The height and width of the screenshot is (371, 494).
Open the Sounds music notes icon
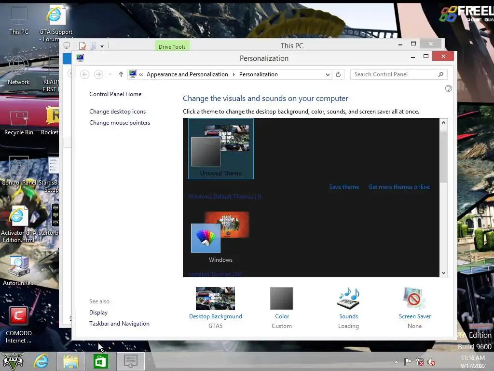(348, 299)
